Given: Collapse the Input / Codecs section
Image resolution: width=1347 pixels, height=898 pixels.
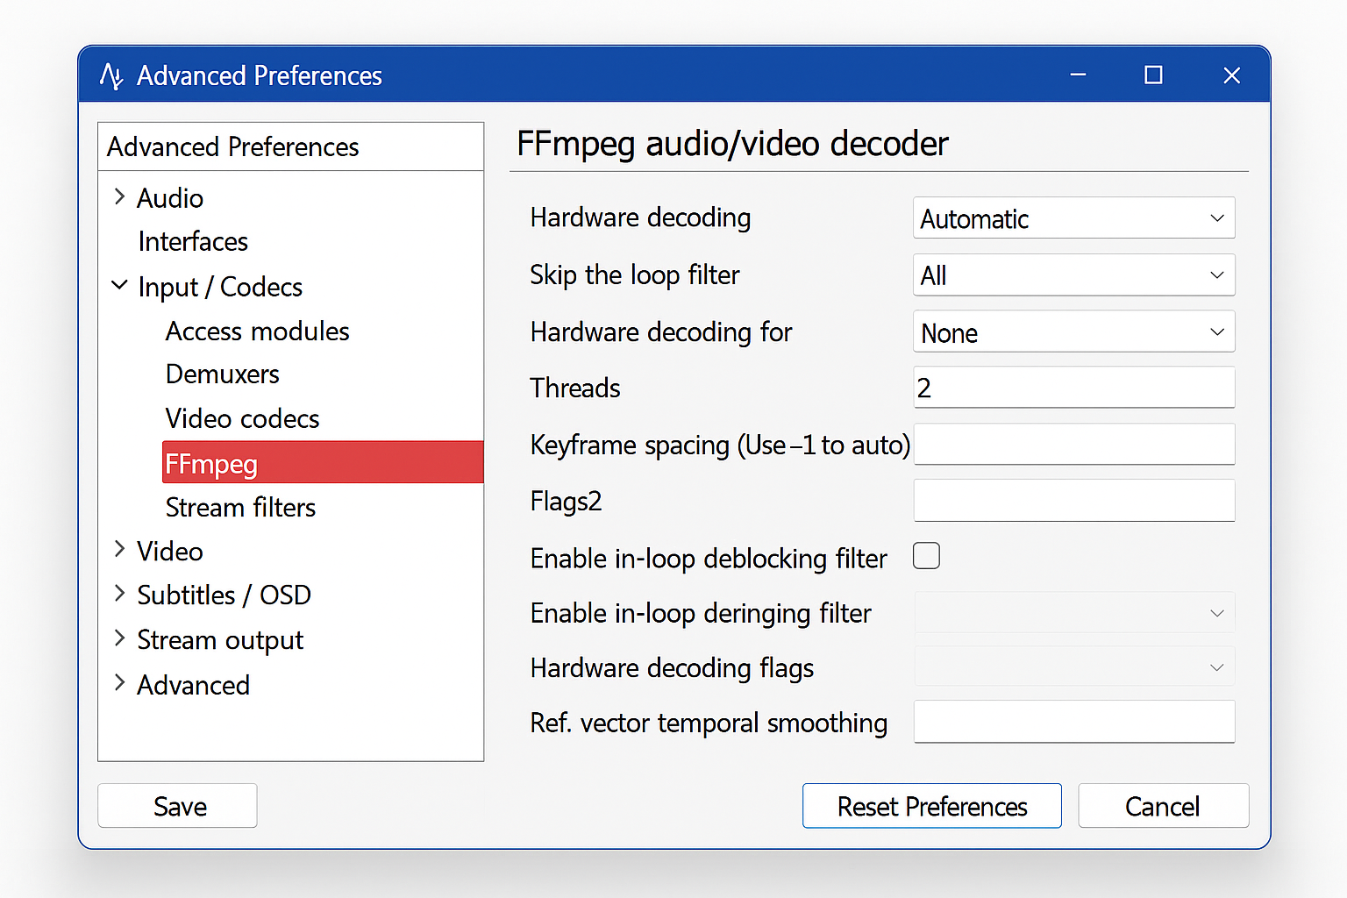Looking at the screenshot, I should tap(120, 286).
